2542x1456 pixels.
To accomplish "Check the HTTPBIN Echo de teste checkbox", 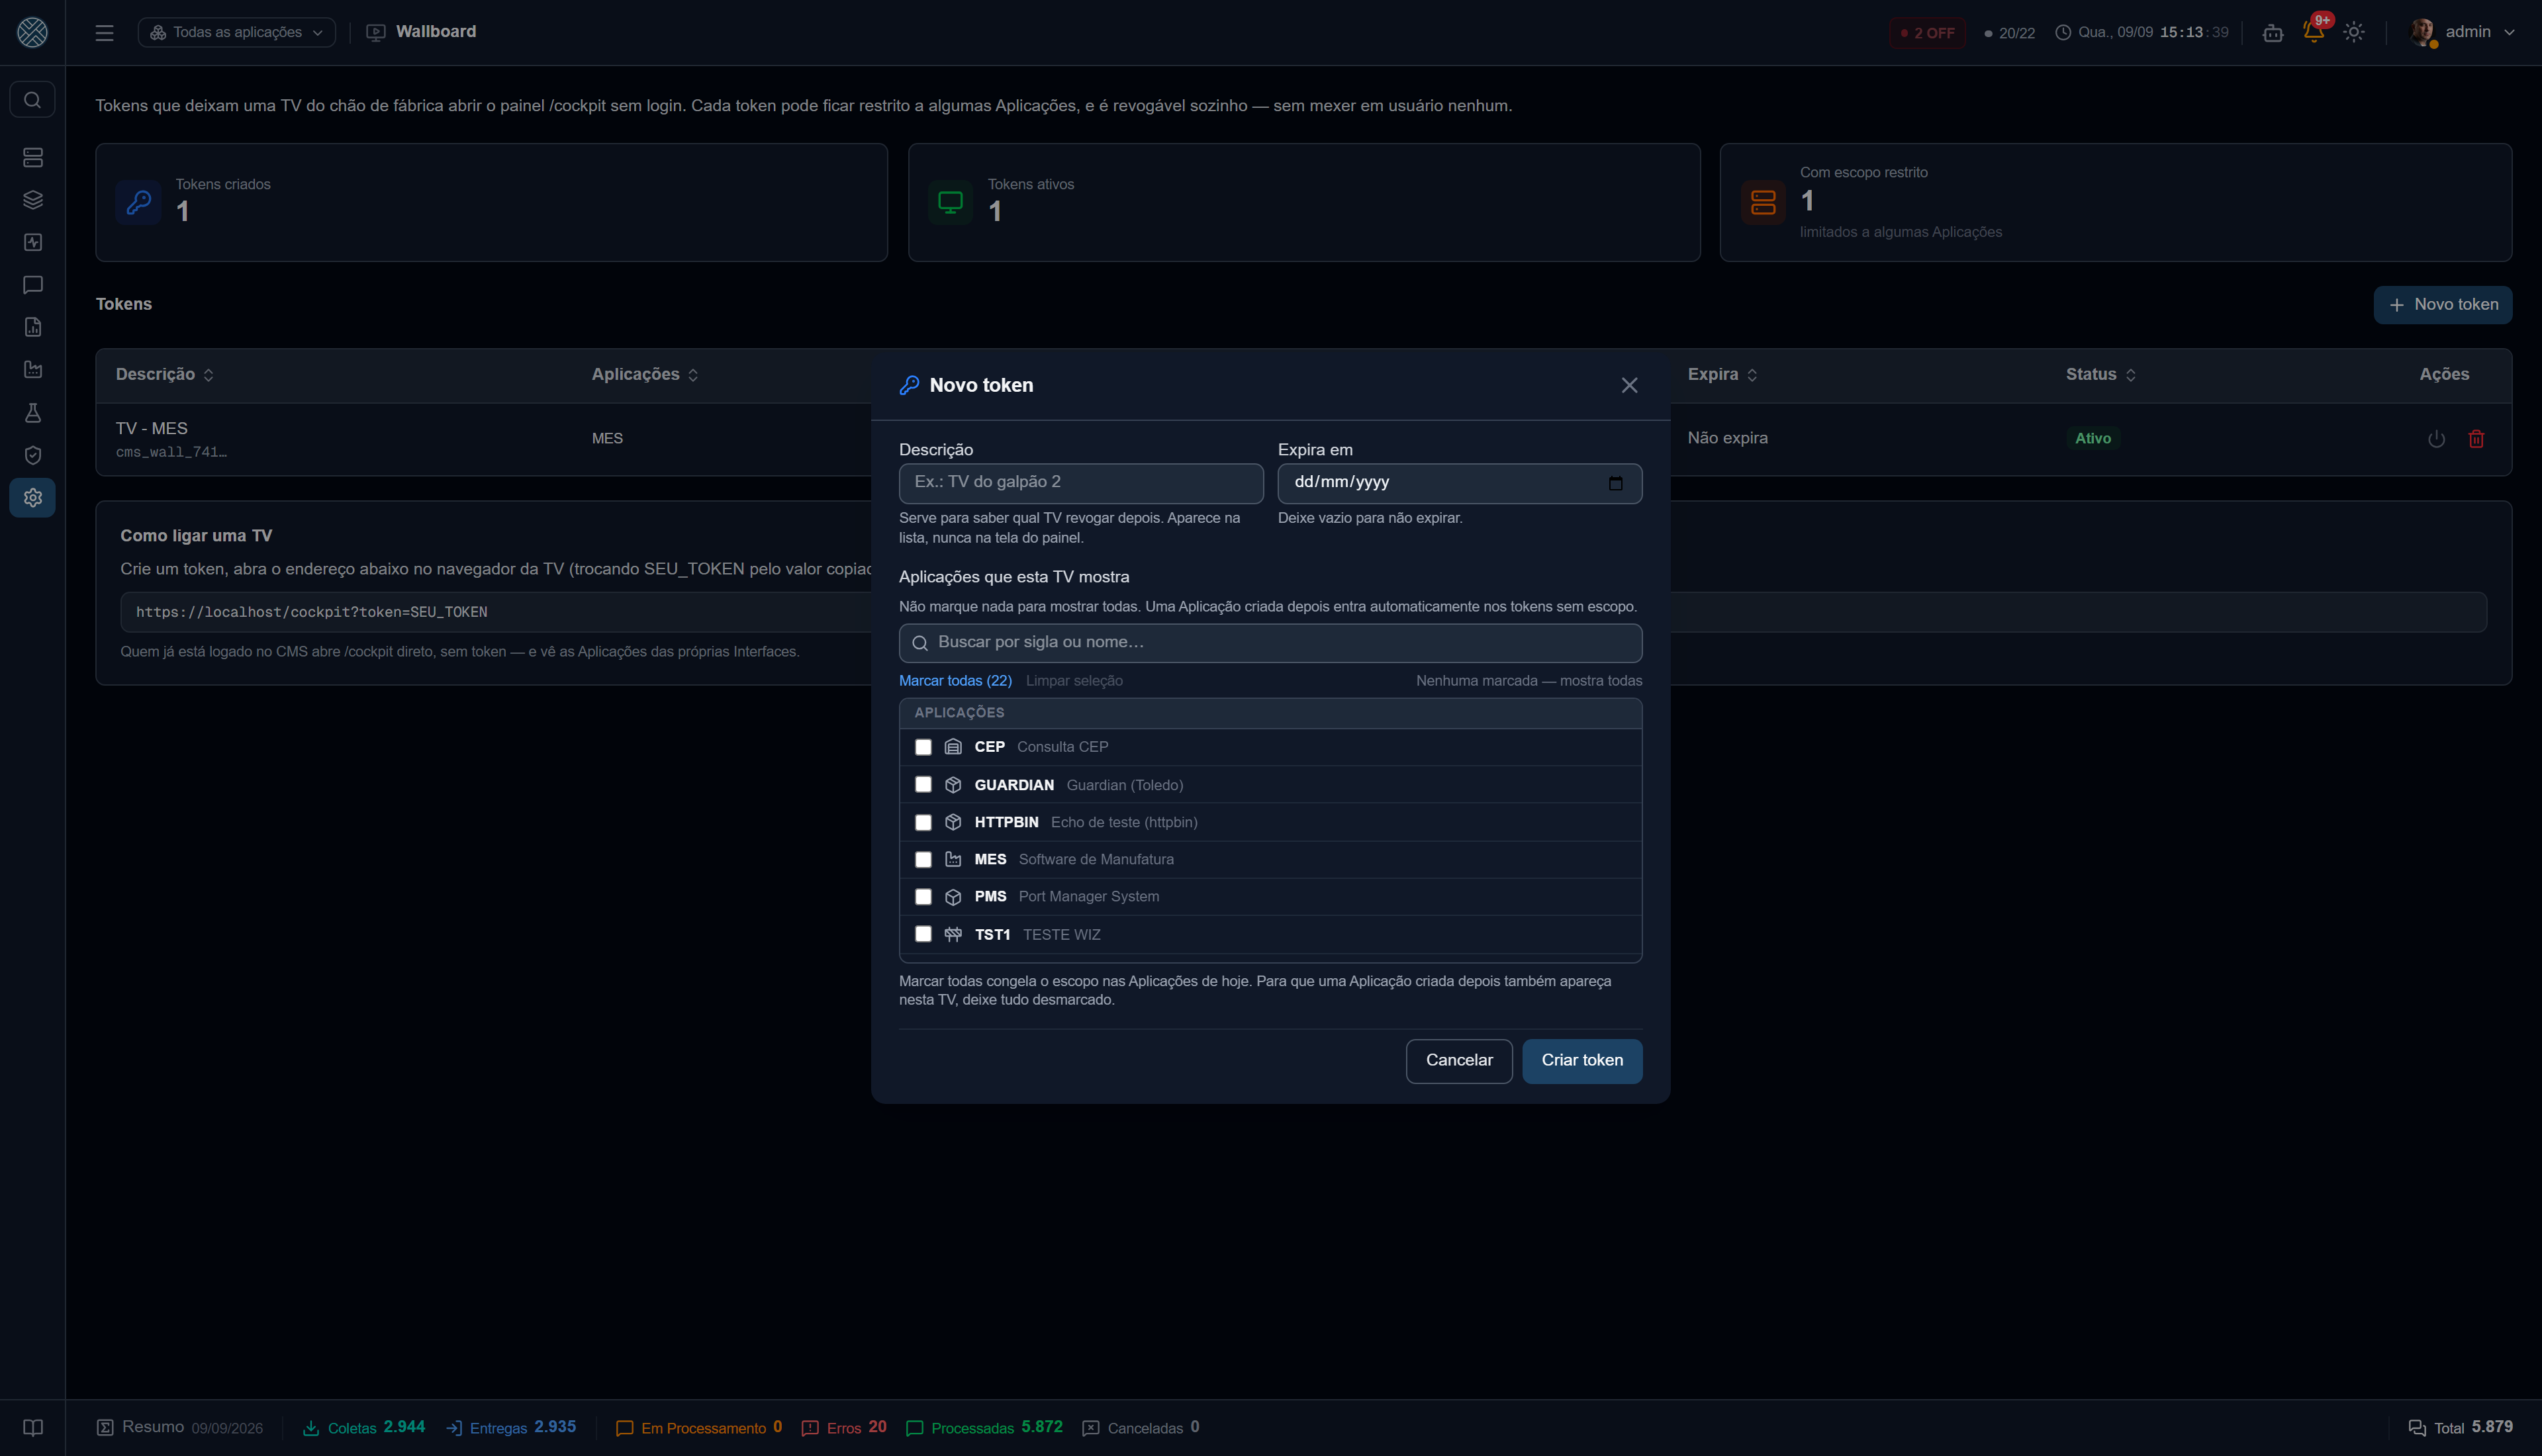I will click(923, 822).
